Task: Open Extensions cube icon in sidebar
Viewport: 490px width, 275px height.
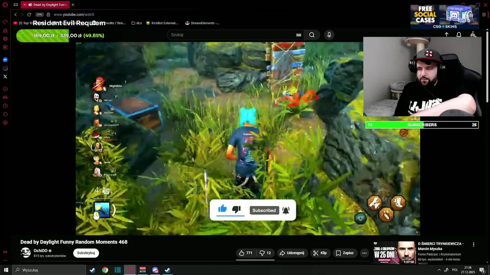Action: (5, 114)
